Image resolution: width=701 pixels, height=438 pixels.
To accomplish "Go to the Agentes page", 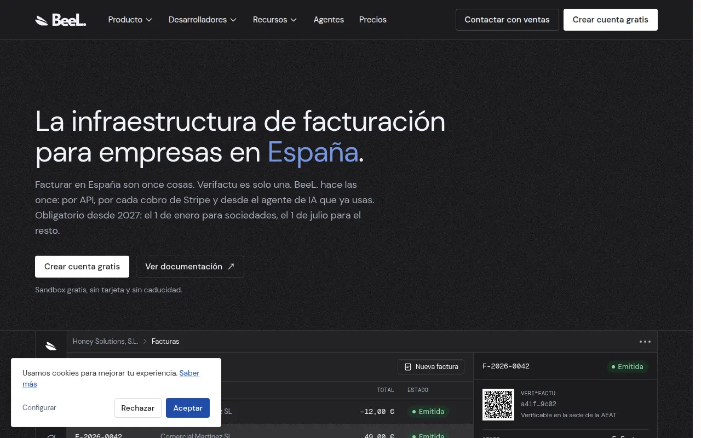I will (329, 20).
